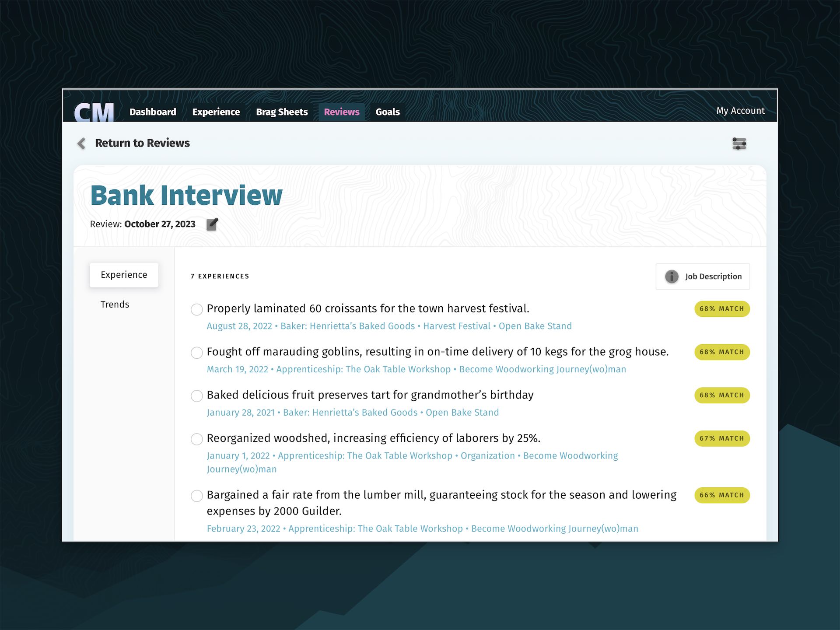Screen dimensions: 840x630
Task: Click the info icon in Job Description
Action: click(x=672, y=276)
